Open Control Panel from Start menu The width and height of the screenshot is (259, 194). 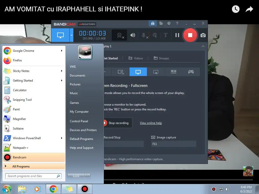[79, 121]
